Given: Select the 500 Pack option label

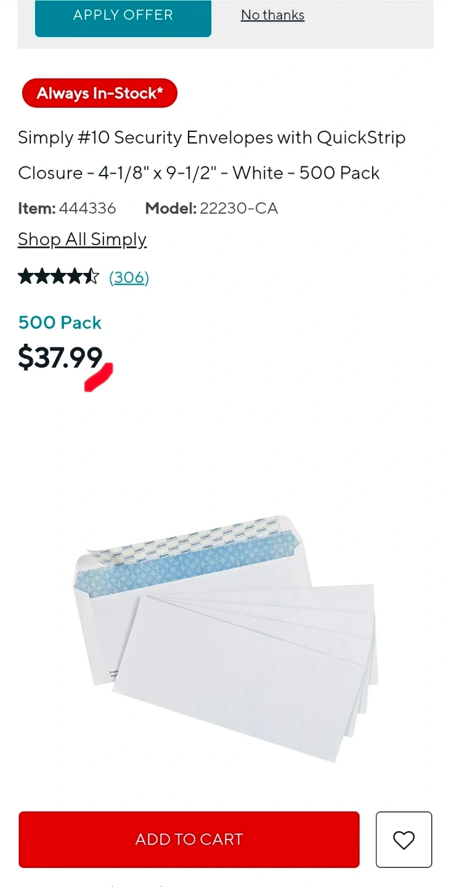Looking at the screenshot, I should point(60,322).
